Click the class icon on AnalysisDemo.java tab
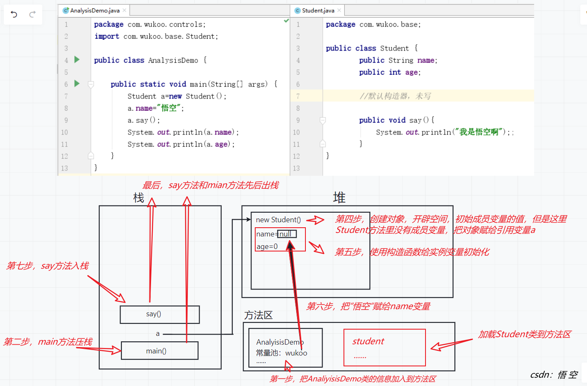Screen dimensions: 587x386 (x=66, y=10)
